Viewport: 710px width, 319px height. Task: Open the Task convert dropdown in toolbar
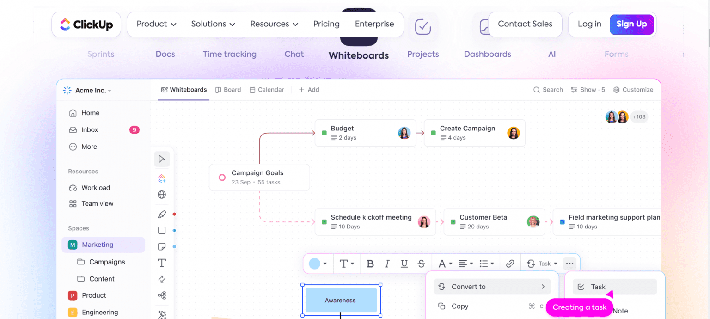(542, 264)
